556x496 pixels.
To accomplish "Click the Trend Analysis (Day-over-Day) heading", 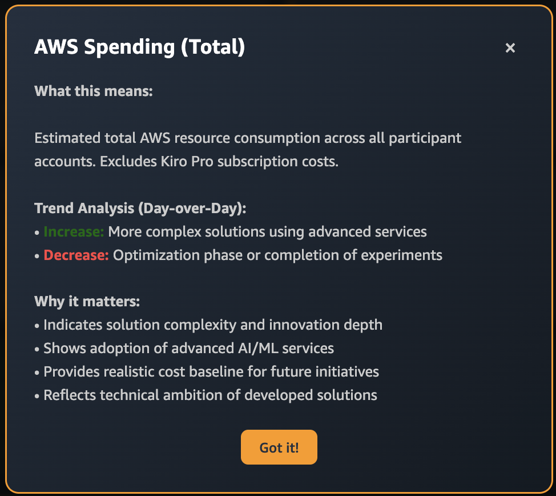I will click(143, 208).
